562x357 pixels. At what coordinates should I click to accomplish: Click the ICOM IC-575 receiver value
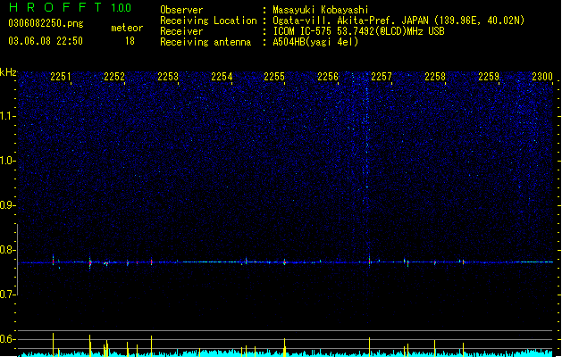point(358,31)
